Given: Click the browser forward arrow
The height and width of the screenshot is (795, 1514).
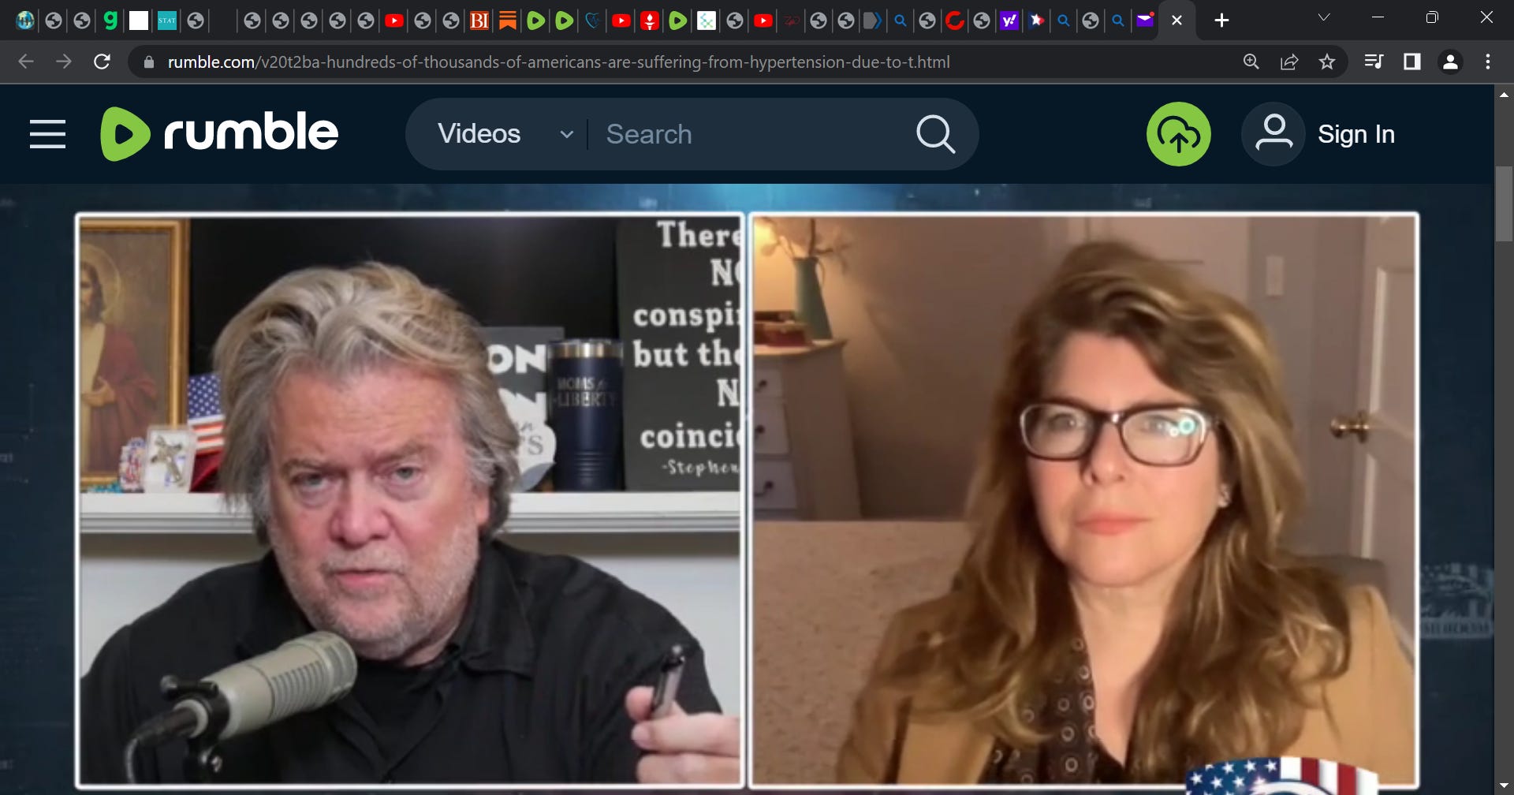Looking at the screenshot, I should (x=64, y=62).
